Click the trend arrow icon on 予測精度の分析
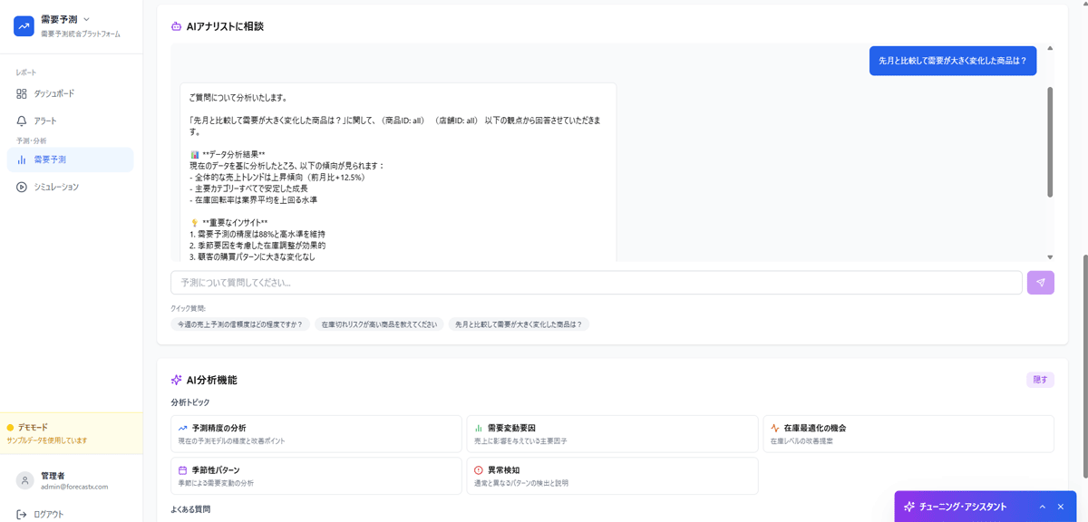Viewport: 1088px width, 522px height. click(183, 428)
